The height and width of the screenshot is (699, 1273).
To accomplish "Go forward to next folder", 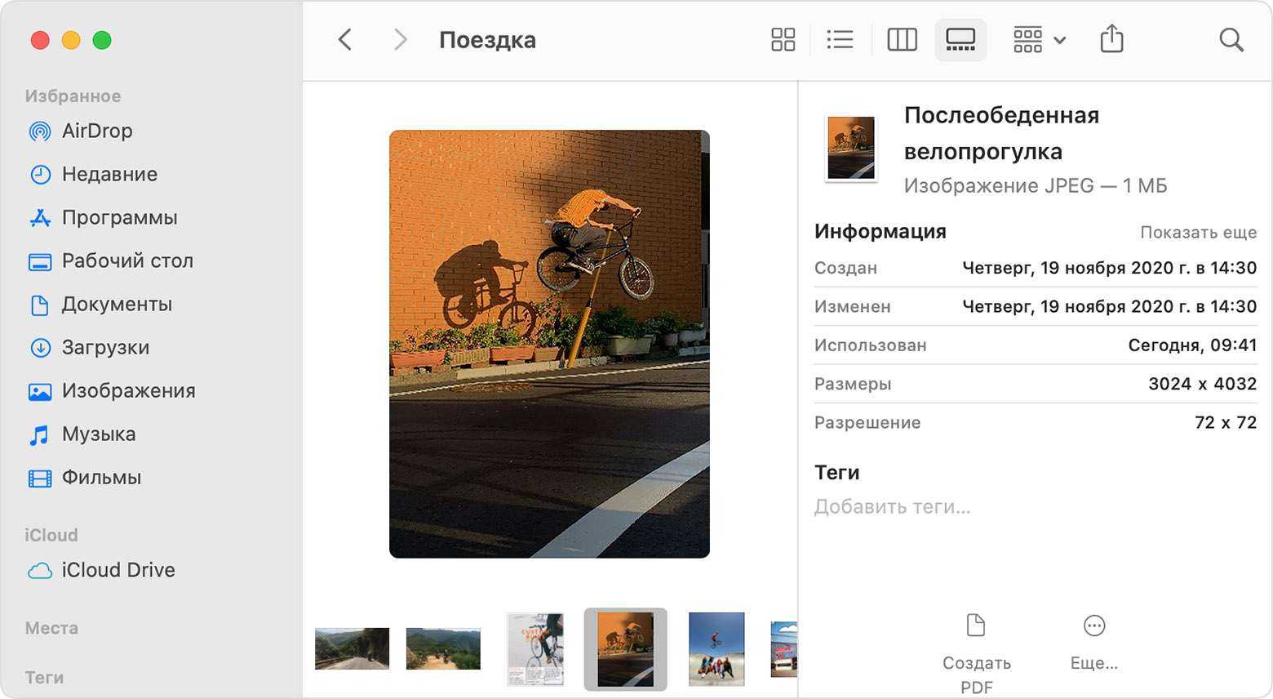I will click(400, 39).
